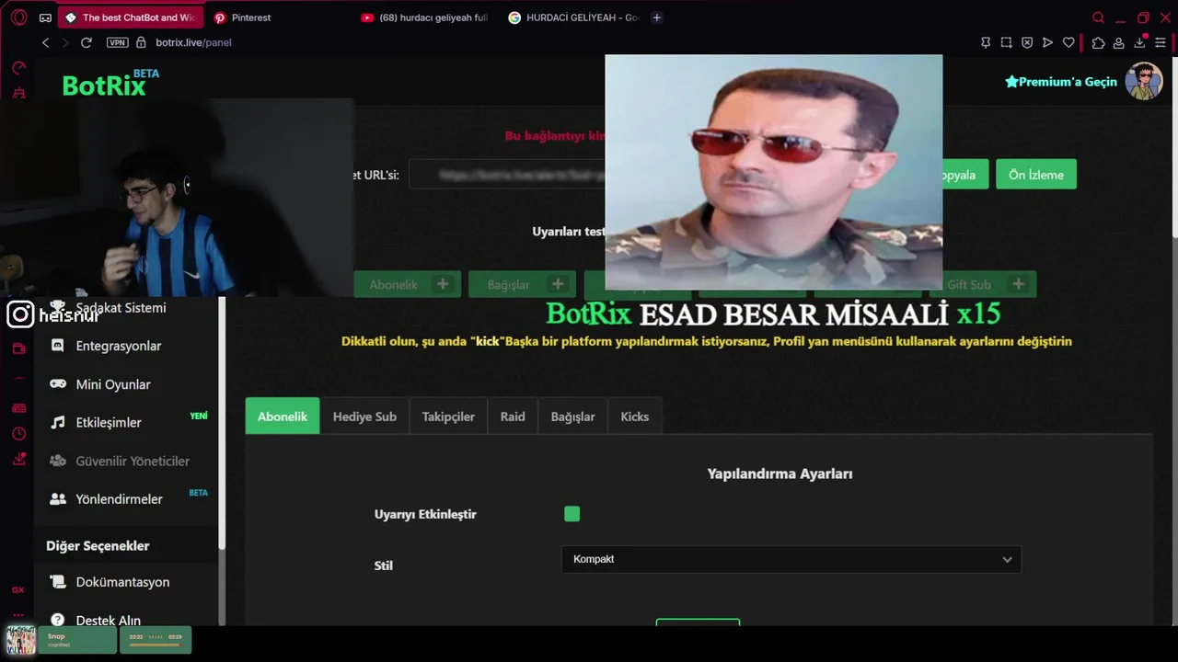Select the Hediye Sub tab
The height and width of the screenshot is (662, 1178).
364,417
